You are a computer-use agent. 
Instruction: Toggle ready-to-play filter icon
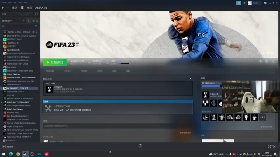click(x=37, y=21)
